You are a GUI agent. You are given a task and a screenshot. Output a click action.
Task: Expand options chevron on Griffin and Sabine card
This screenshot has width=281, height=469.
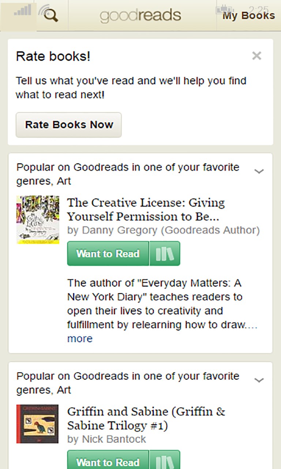click(259, 380)
